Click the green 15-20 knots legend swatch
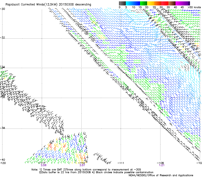The width and height of the screenshot is (202, 177). tap(144, 3)
